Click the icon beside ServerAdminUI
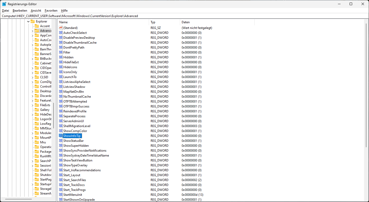The image size is (369, 202). tap(61, 121)
